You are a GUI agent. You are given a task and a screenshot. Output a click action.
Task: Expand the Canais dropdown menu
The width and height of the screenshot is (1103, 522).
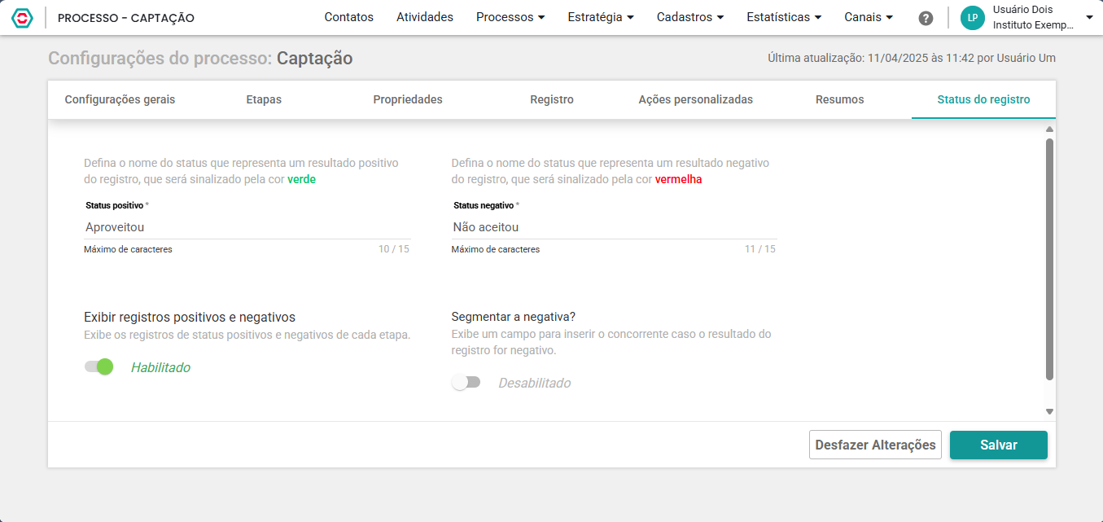point(869,17)
